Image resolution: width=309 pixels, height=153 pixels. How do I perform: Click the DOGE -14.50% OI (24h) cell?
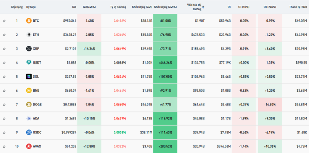tap(269, 104)
